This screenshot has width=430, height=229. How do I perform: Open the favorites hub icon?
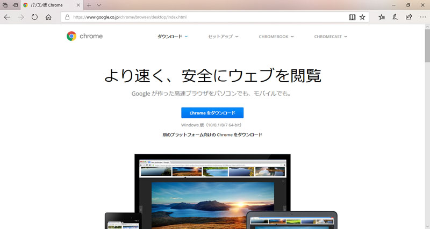point(382,17)
